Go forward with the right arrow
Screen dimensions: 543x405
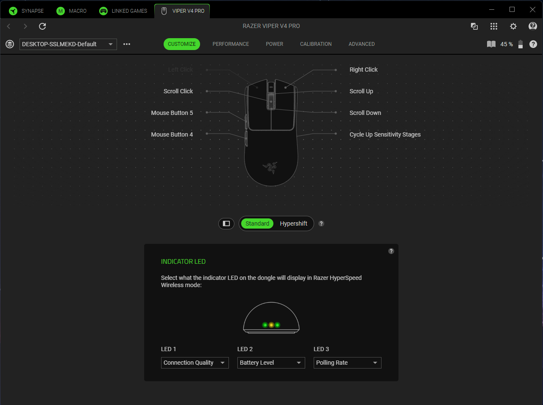[25, 26]
